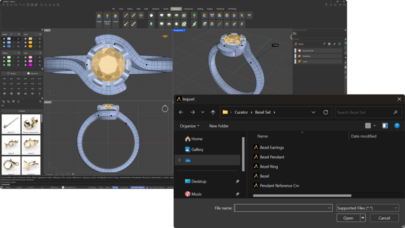Toggle Osnap in the status bar
Screen dimensions: 405x228
115,187
